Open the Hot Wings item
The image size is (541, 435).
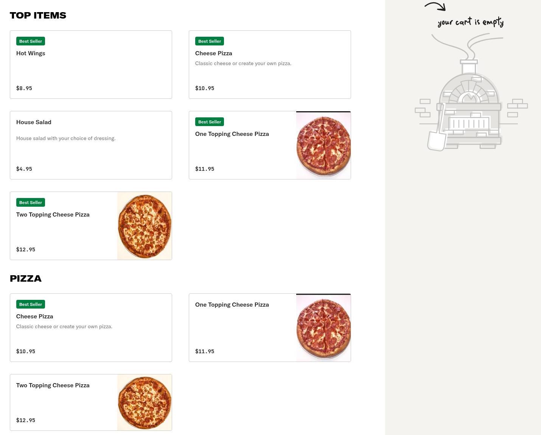point(31,53)
